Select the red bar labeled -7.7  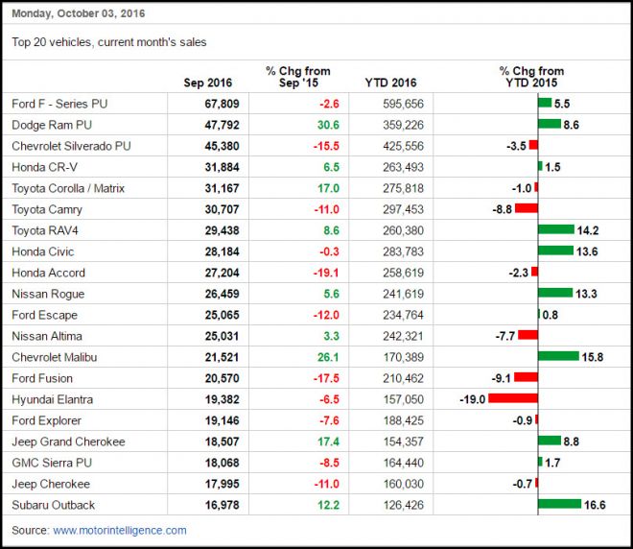tap(528, 335)
